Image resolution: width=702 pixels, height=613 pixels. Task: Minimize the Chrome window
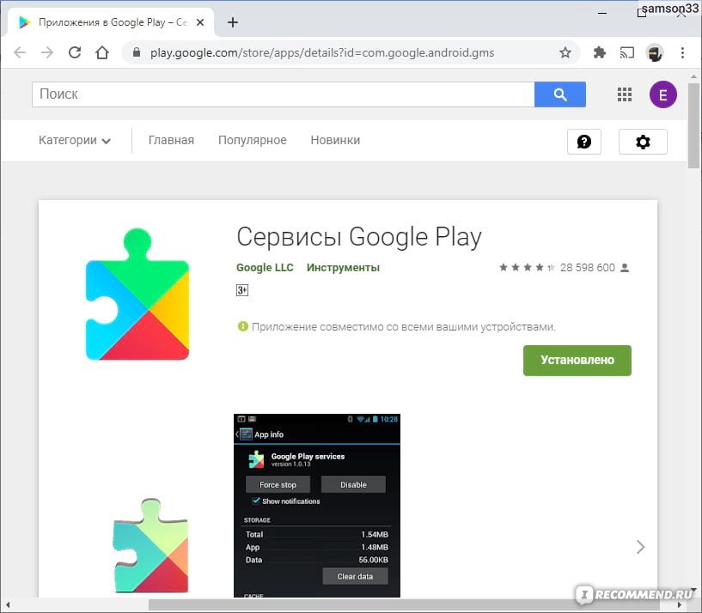coord(602,14)
